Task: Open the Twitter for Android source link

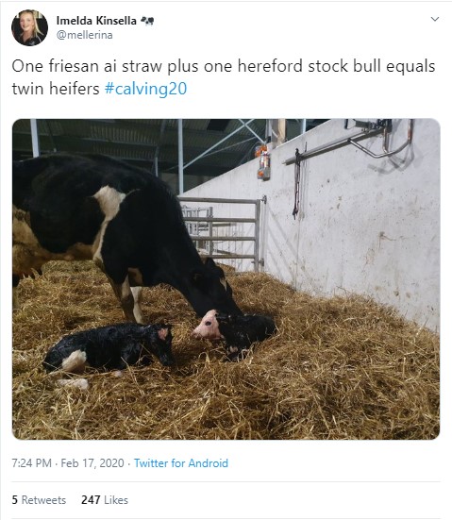Action: tap(181, 463)
